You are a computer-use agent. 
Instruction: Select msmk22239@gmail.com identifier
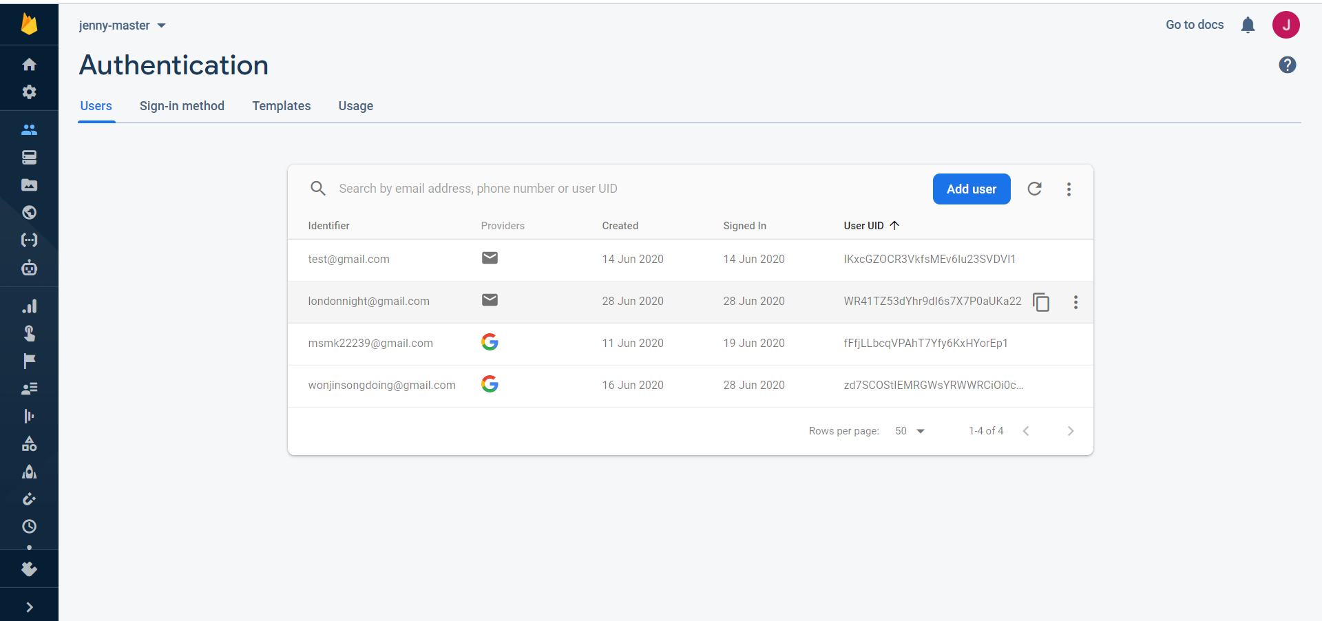370,343
